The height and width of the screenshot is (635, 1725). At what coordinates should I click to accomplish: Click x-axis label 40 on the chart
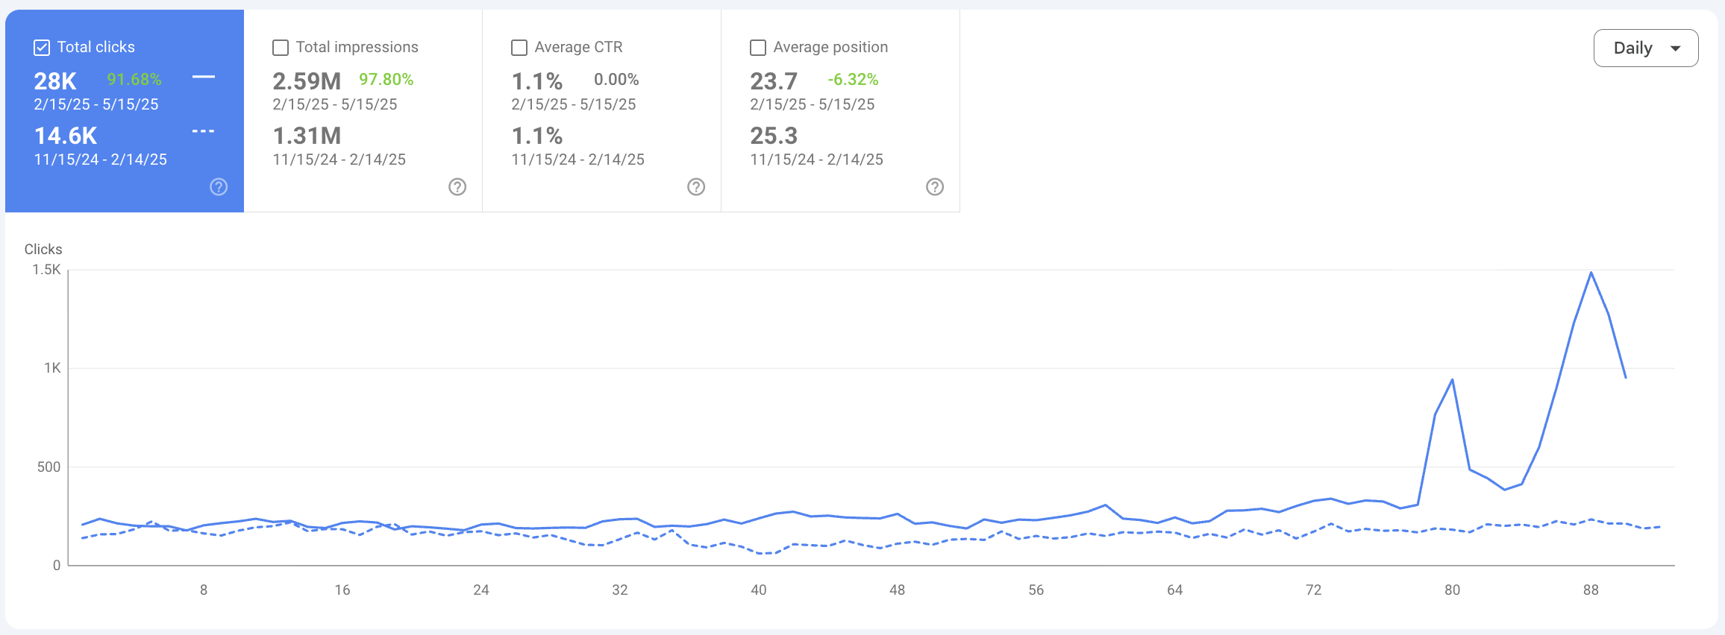759,590
